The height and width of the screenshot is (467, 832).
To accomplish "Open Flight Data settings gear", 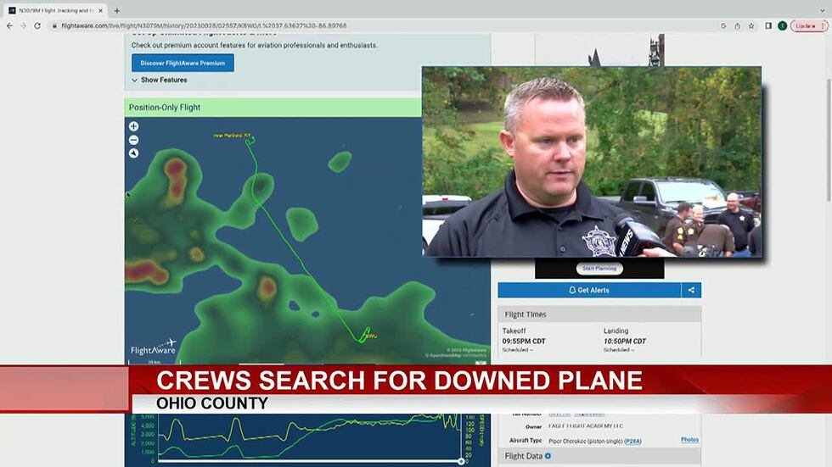I will point(548,456).
